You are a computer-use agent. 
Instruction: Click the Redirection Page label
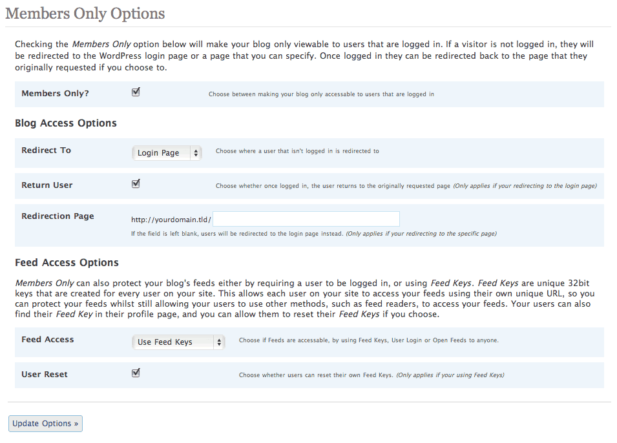[58, 216]
